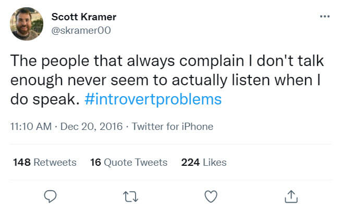Open the three-dot more options menu
Screen dimensions: 340x211
coord(324,17)
